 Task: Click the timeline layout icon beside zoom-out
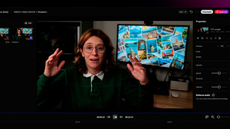pyautogui.click(x=207, y=117)
